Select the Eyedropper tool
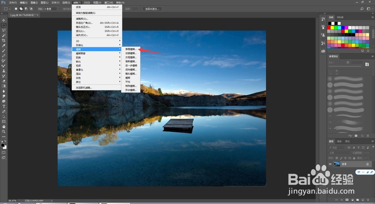Screen dimensions: 375x204 4,46
